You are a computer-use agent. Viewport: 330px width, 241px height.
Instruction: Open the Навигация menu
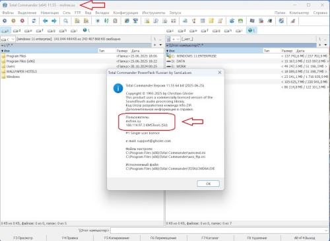pos(49,13)
